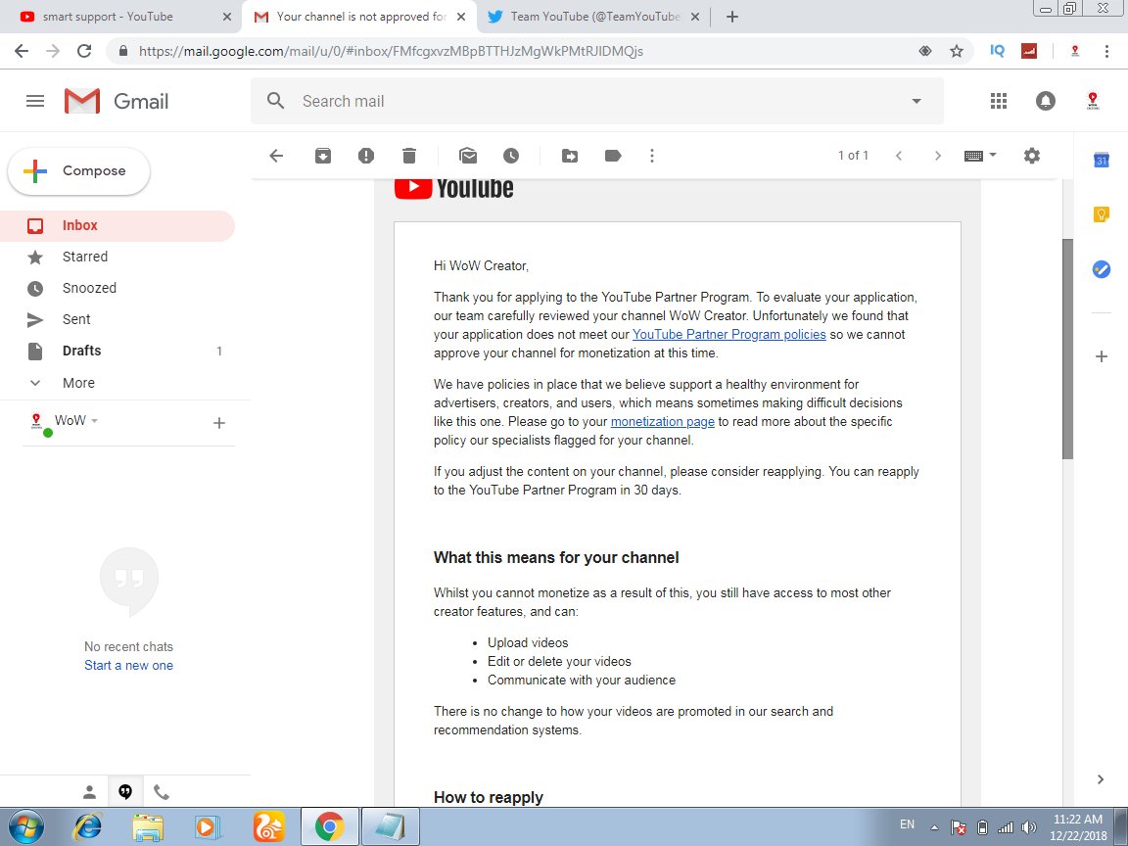Click the Gmail logo
Viewport: 1128px width, 846px height.
(x=117, y=101)
